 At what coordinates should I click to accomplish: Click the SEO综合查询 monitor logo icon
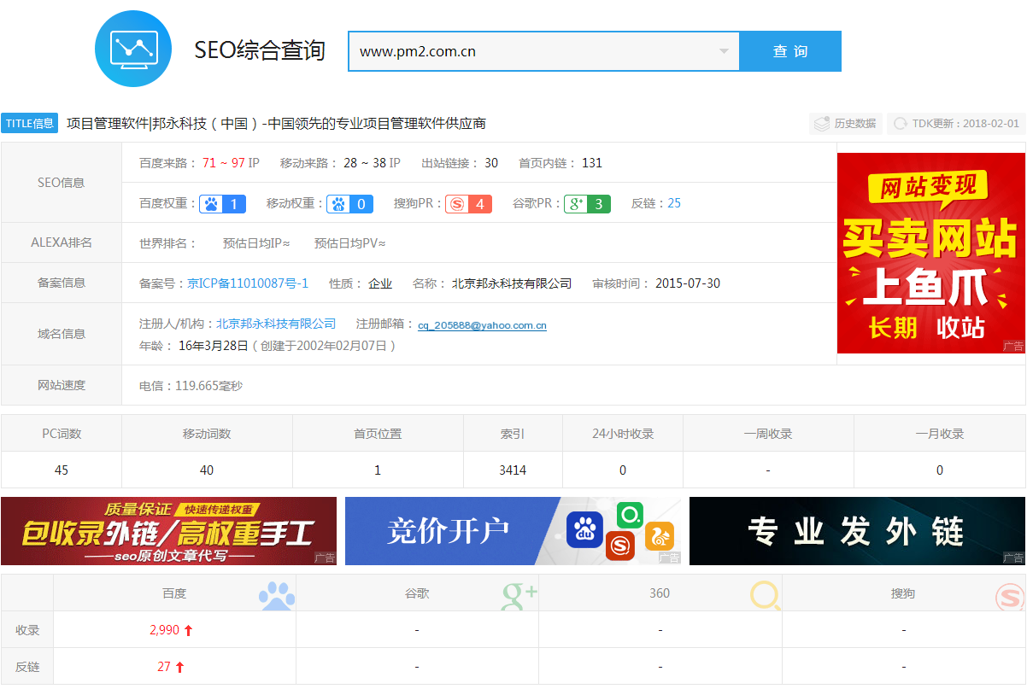click(x=133, y=48)
